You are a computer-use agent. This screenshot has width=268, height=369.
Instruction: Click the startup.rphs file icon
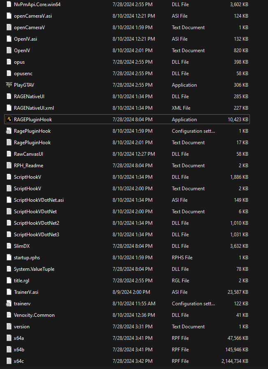pos(9,258)
